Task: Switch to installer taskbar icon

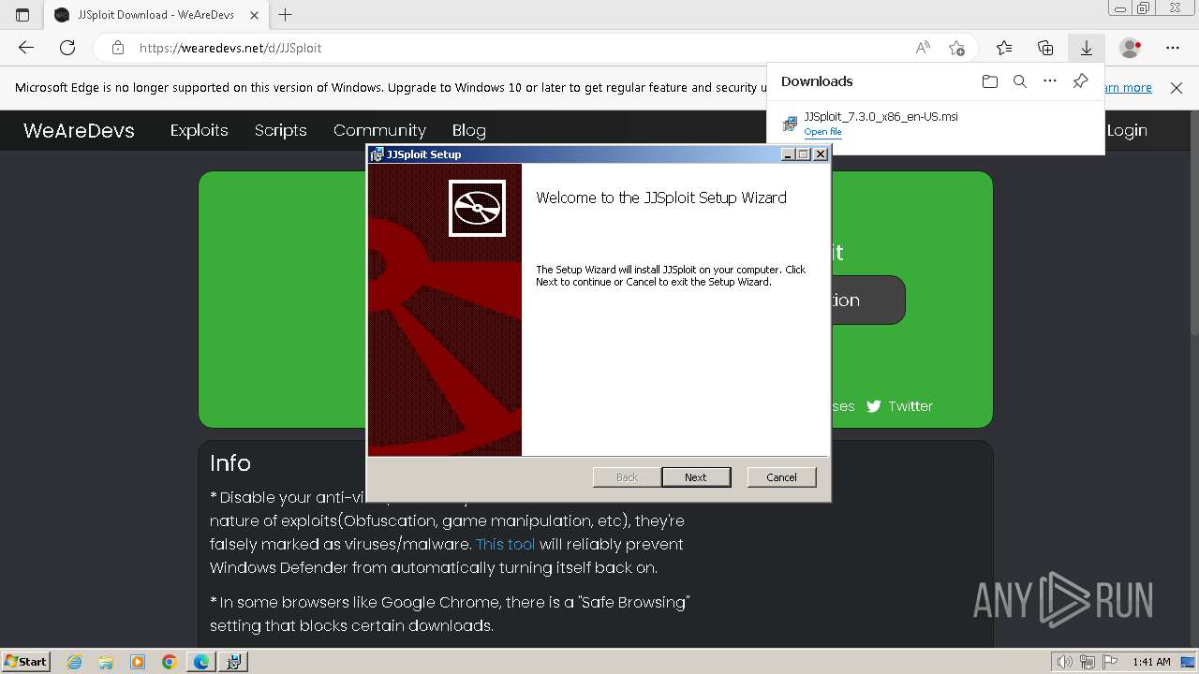Action: (x=233, y=662)
